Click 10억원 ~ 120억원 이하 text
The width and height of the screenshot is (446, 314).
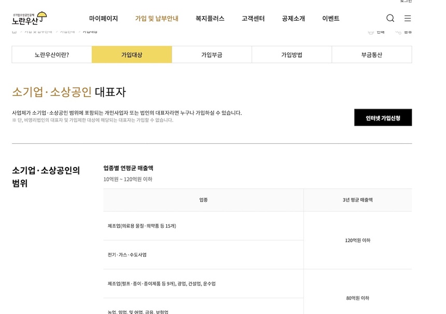click(128, 179)
